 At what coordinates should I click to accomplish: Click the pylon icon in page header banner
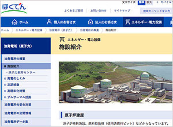point(62,40)
